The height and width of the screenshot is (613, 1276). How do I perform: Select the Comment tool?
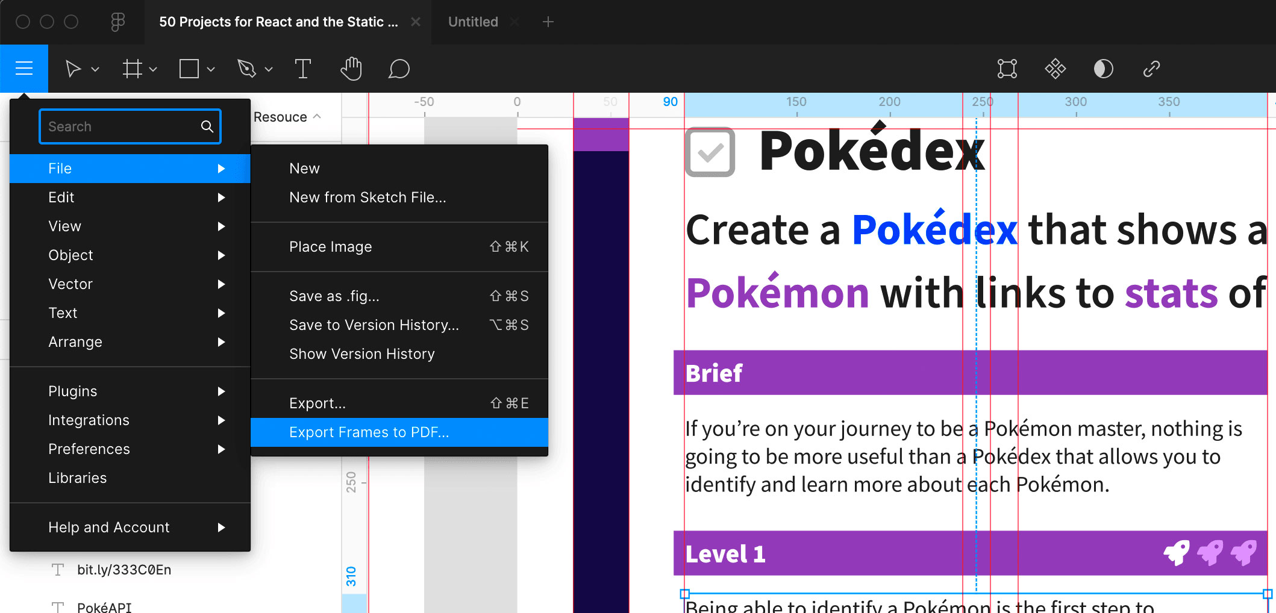click(399, 69)
